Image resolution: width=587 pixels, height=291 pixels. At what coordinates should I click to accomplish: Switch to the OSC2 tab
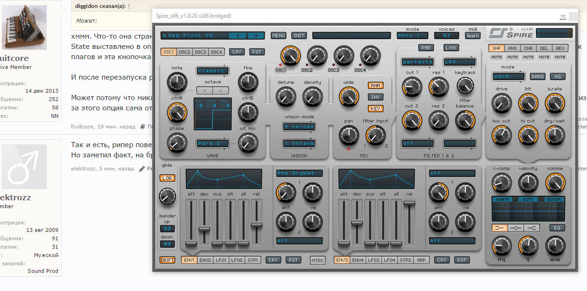pos(184,52)
